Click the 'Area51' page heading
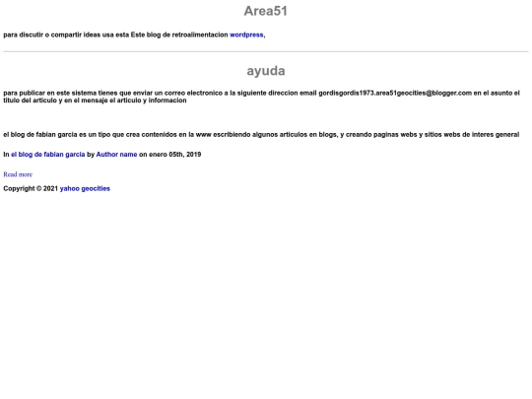Screen dimensions: 532x399 click(266, 11)
